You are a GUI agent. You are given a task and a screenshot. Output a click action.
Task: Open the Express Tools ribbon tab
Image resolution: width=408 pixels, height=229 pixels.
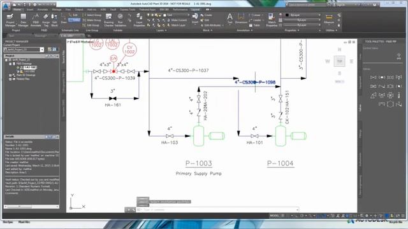pyautogui.click(x=127, y=10)
